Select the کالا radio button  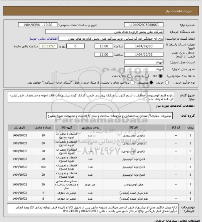pos(160,76)
